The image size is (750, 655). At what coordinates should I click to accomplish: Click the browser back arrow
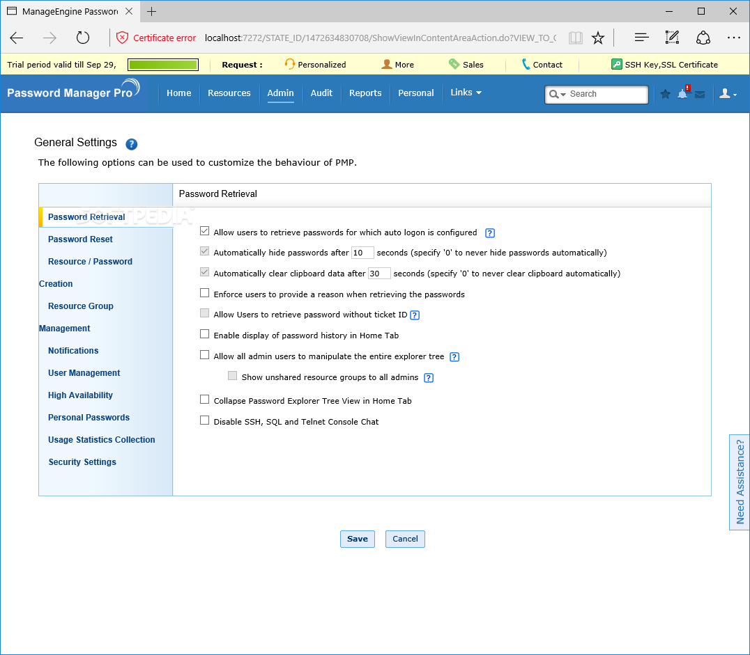[17, 38]
